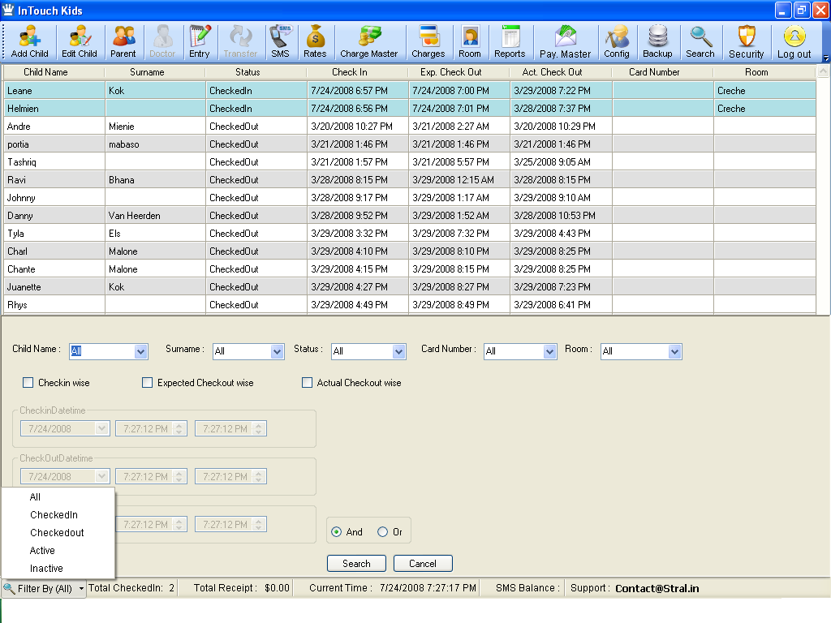This screenshot has width=831, height=623.
Task: Open the SMS phone icon
Action: pyautogui.click(x=280, y=41)
